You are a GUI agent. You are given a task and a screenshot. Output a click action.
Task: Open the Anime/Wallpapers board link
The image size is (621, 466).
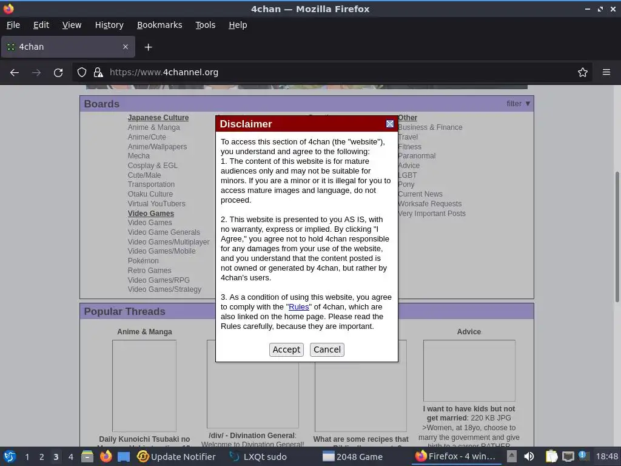157,147
